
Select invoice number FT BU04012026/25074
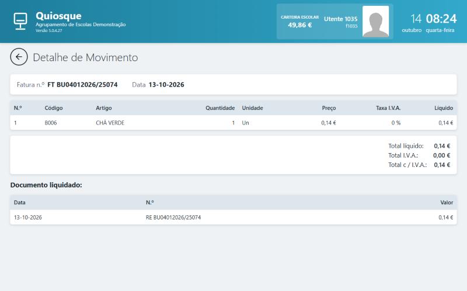click(x=82, y=84)
